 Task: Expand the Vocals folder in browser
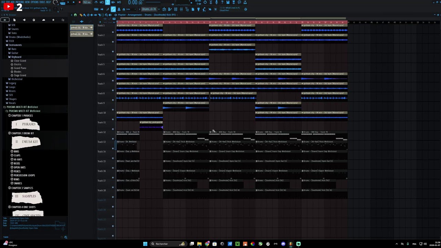[x=12, y=103]
